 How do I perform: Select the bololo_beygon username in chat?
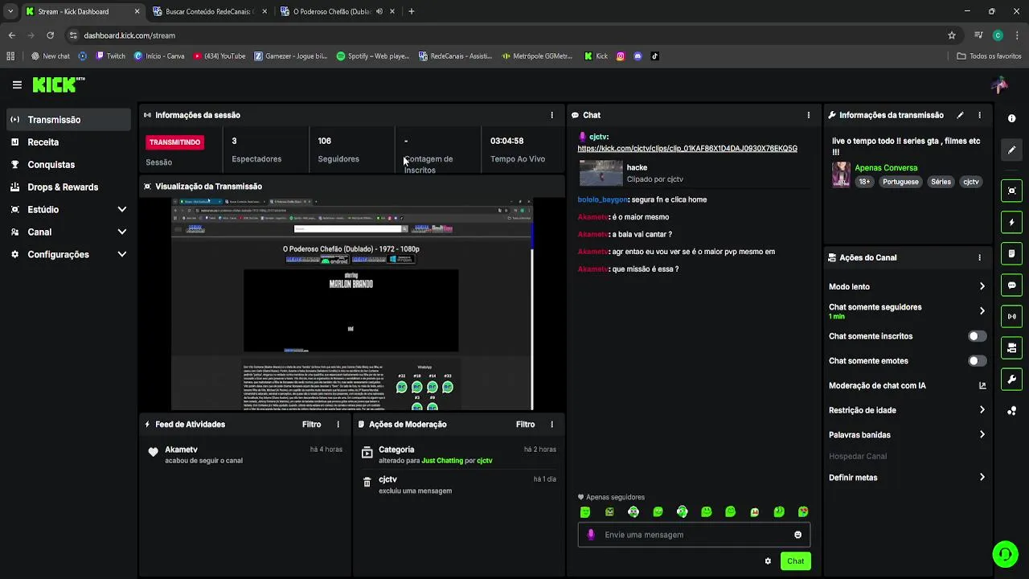point(603,199)
